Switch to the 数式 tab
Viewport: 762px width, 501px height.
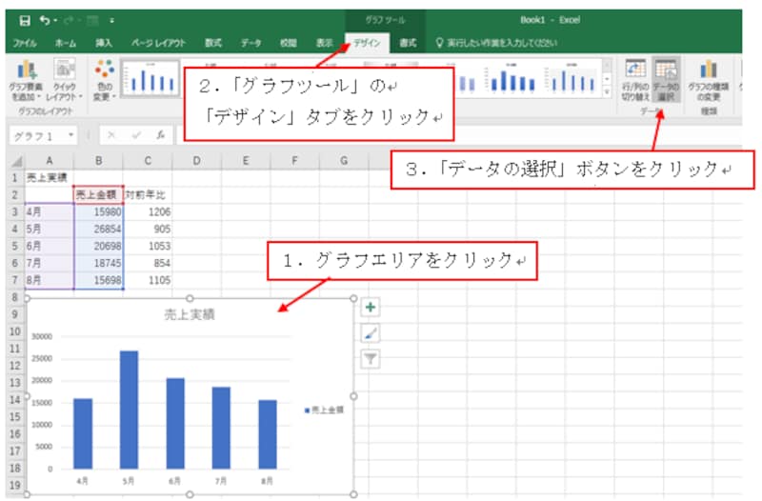(x=212, y=43)
